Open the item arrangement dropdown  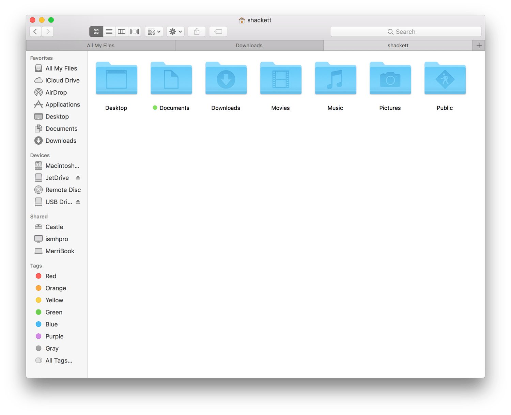click(154, 32)
